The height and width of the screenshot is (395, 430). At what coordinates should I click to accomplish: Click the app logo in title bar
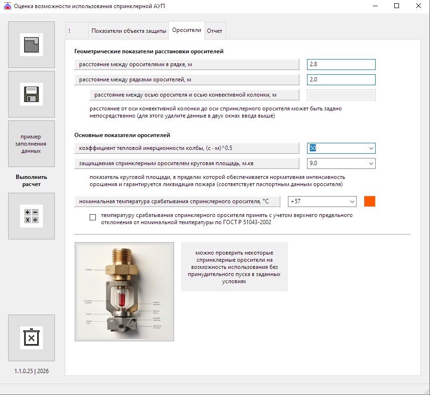7,6
